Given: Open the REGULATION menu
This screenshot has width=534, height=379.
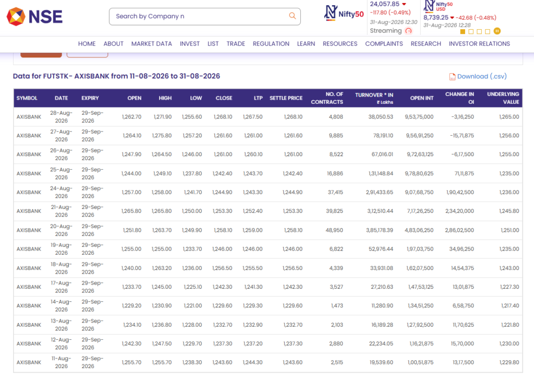Looking at the screenshot, I should coord(271,44).
